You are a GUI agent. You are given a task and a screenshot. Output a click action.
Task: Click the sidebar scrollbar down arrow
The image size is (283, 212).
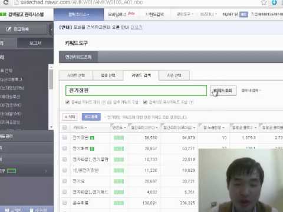coord(51,127)
